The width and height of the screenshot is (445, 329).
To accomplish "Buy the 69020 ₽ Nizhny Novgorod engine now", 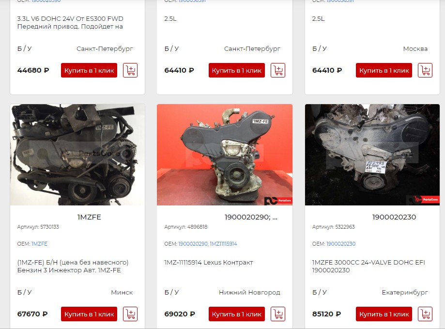I will [237, 314].
